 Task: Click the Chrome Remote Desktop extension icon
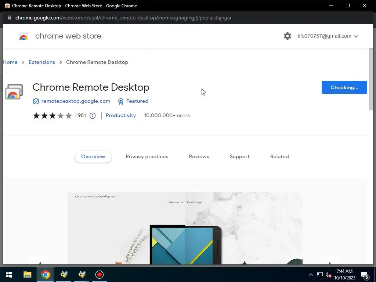coord(14,91)
